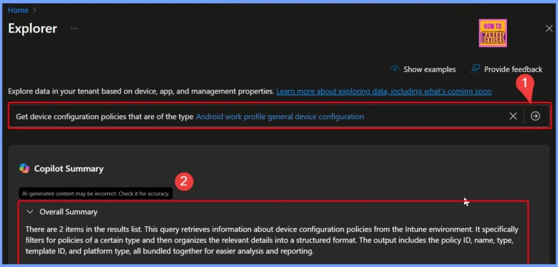The image size is (558, 267).
Task: Open the Home breadcrumb link
Action: [18, 10]
